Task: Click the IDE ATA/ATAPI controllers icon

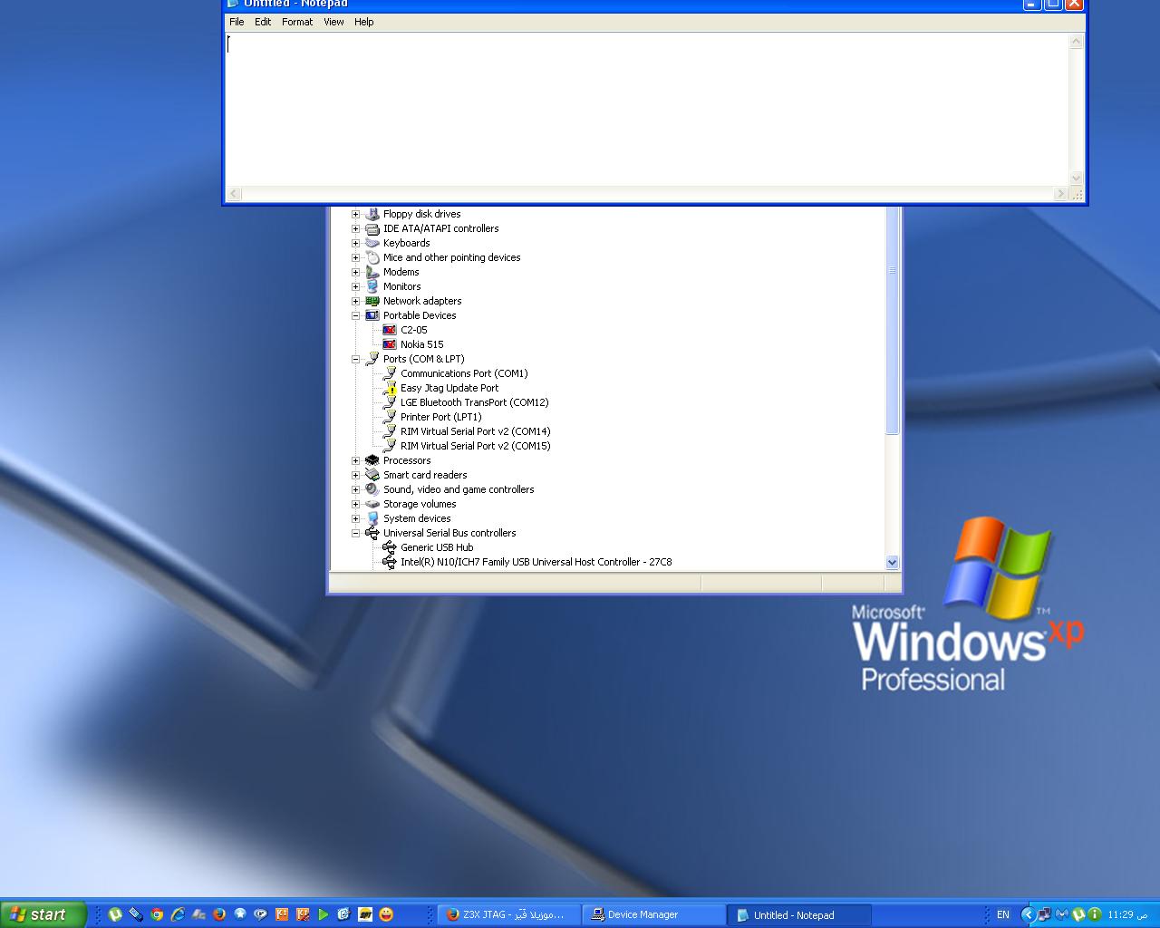Action: (372, 228)
